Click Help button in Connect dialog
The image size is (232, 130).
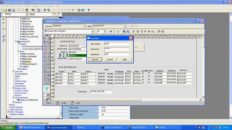coord(125,59)
